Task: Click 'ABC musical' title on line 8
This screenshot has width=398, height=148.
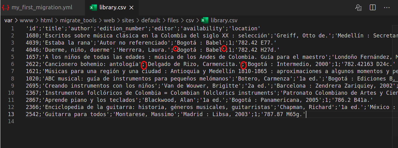Action: (x=62, y=78)
